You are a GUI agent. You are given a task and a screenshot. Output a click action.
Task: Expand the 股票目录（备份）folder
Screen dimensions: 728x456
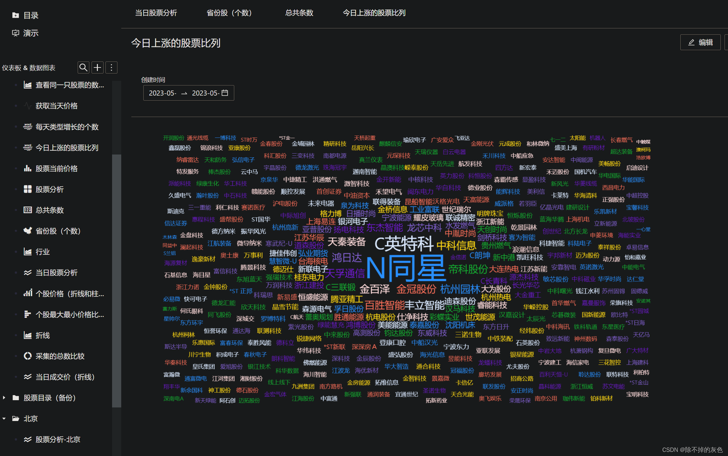[4, 398]
